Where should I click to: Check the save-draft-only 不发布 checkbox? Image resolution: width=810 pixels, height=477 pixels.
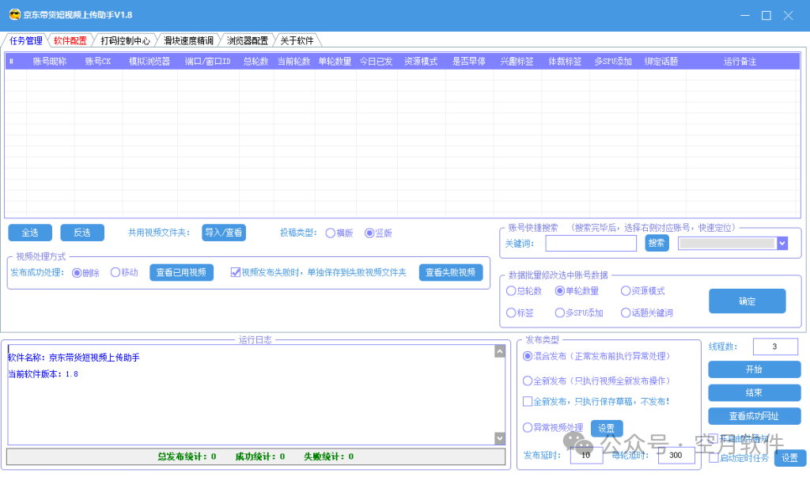coord(528,401)
